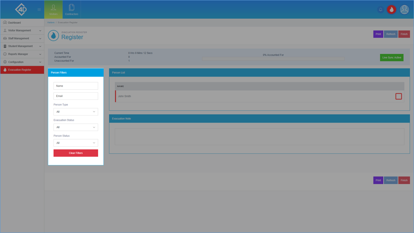Click the Staff Management group icon
This screenshot has width=414, height=233.
(5, 39)
